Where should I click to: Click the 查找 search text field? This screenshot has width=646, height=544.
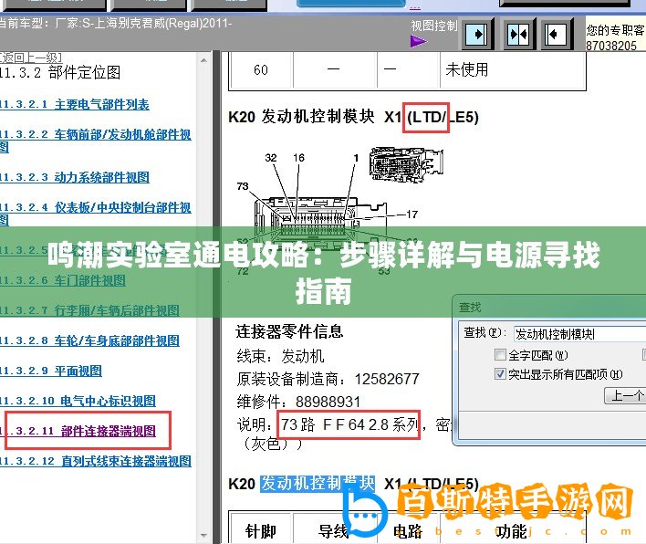click(579, 334)
